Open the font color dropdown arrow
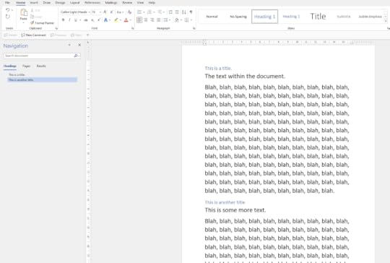390x263 pixels. pos(130,20)
